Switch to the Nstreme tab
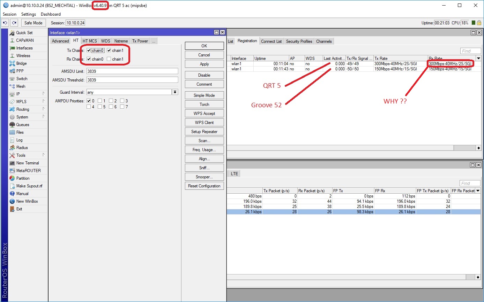This screenshot has width=484, height=302. click(x=121, y=41)
